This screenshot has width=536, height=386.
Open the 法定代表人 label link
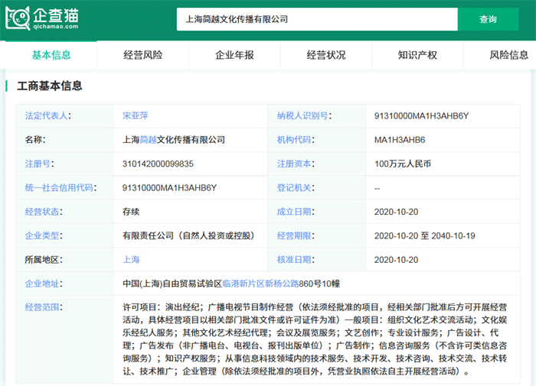[46, 115]
